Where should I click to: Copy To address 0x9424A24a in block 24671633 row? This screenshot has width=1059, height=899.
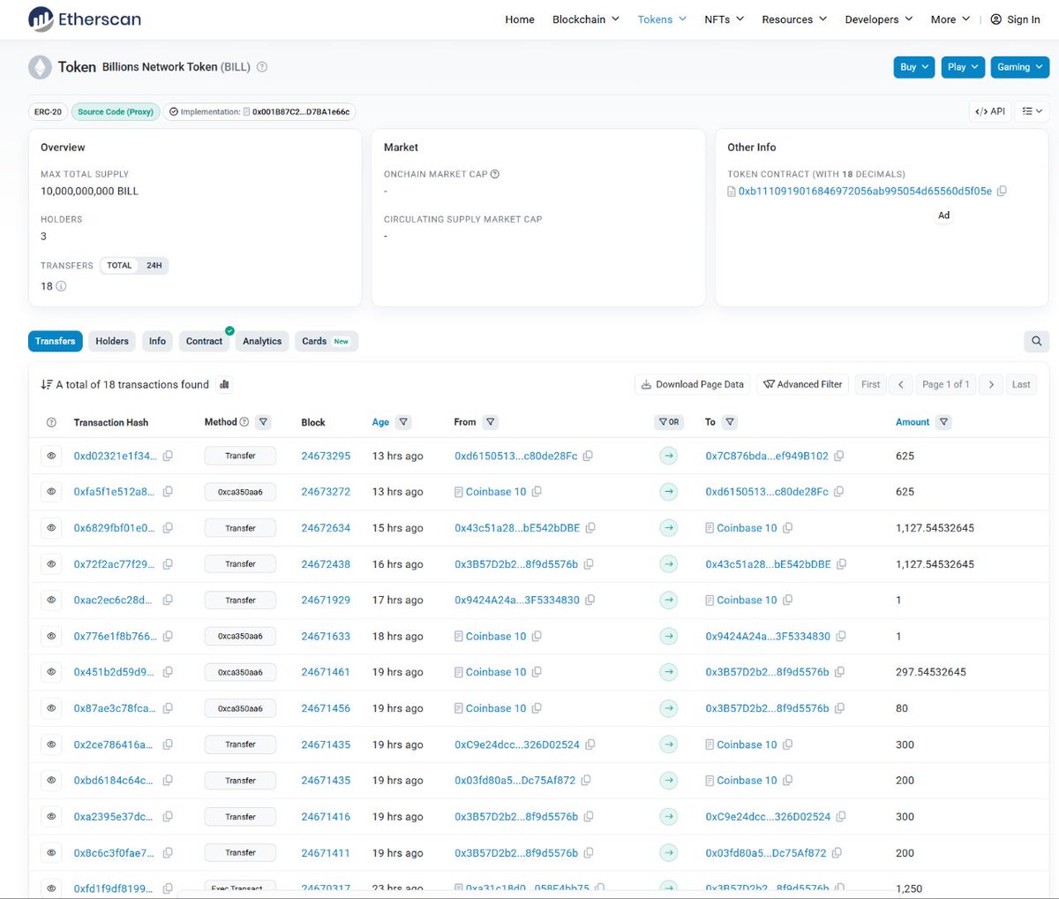tap(841, 636)
